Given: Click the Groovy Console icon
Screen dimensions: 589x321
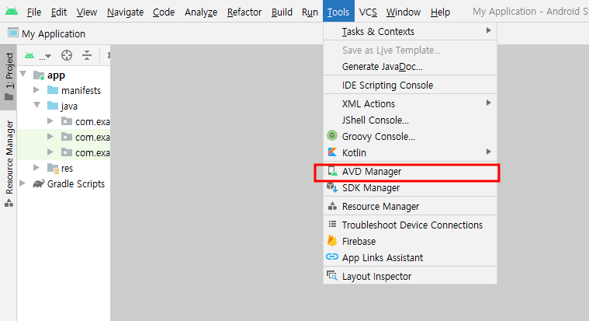Looking at the screenshot, I should [x=332, y=135].
